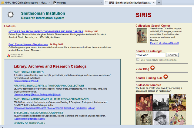Screen dimensions: 194x128
Task: Open sepia figure with wide hat thumbnail
Action: tap(144, 118)
